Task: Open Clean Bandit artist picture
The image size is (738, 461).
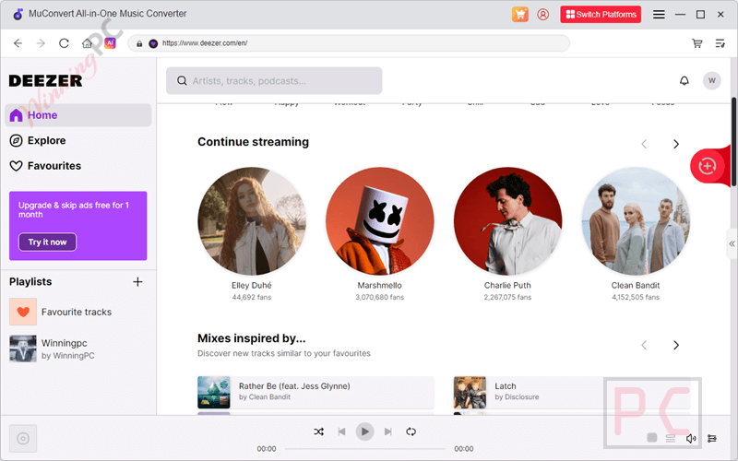Action: [636, 221]
